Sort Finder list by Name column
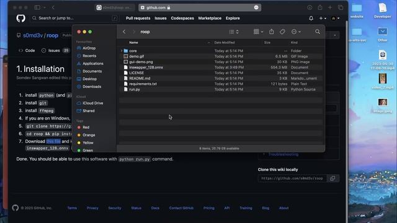397x223 pixels. [x=134, y=43]
